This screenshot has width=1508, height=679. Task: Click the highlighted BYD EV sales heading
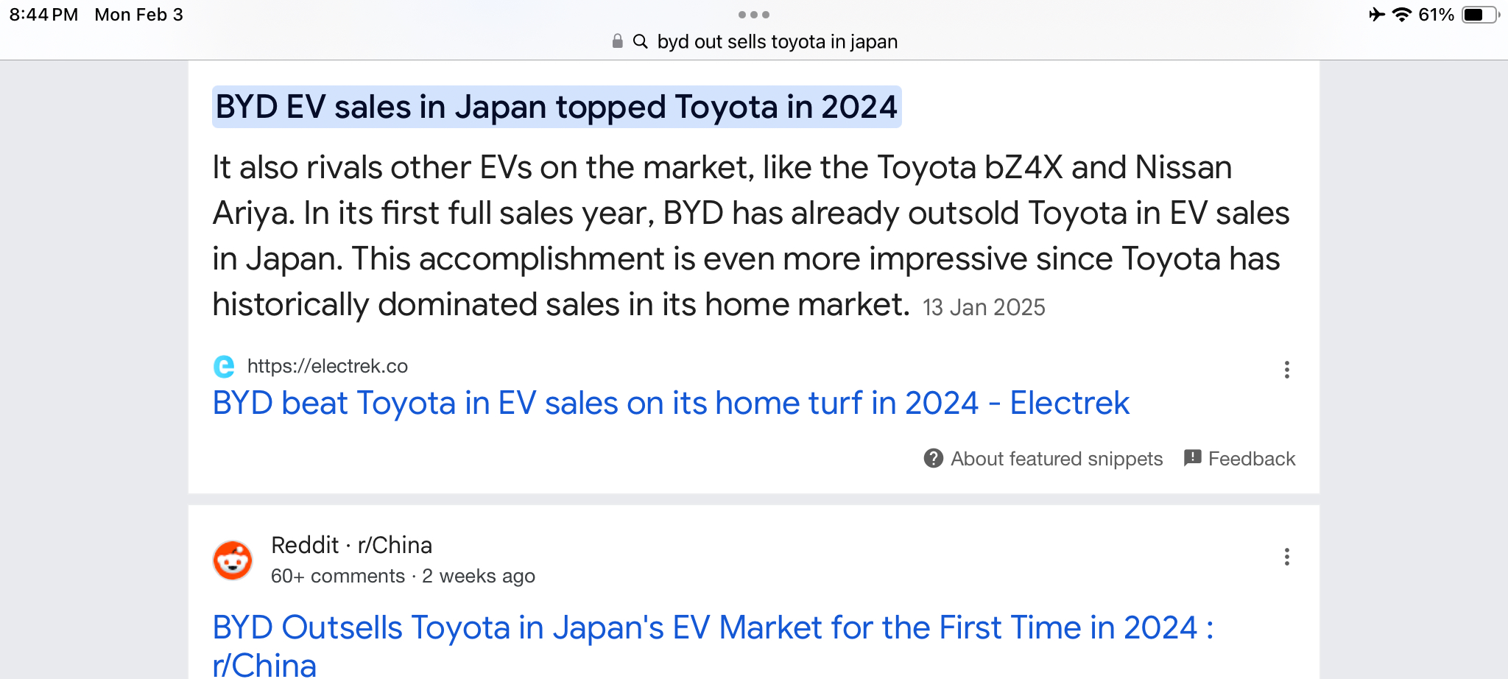[x=556, y=108]
